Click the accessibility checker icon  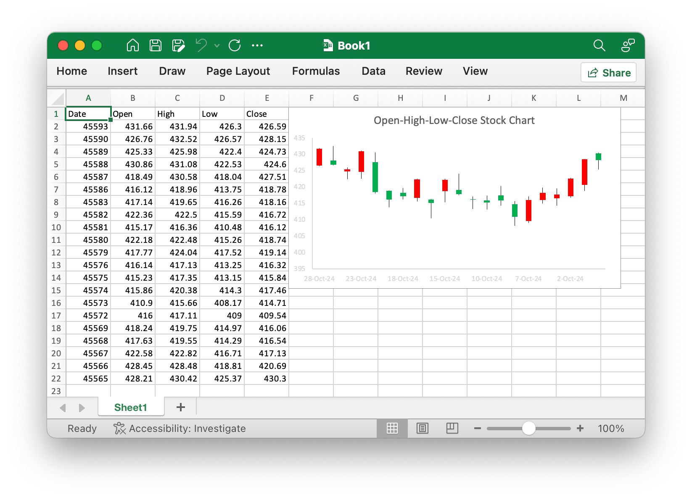(119, 429)
